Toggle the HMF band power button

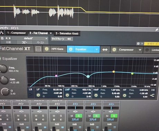96,95
